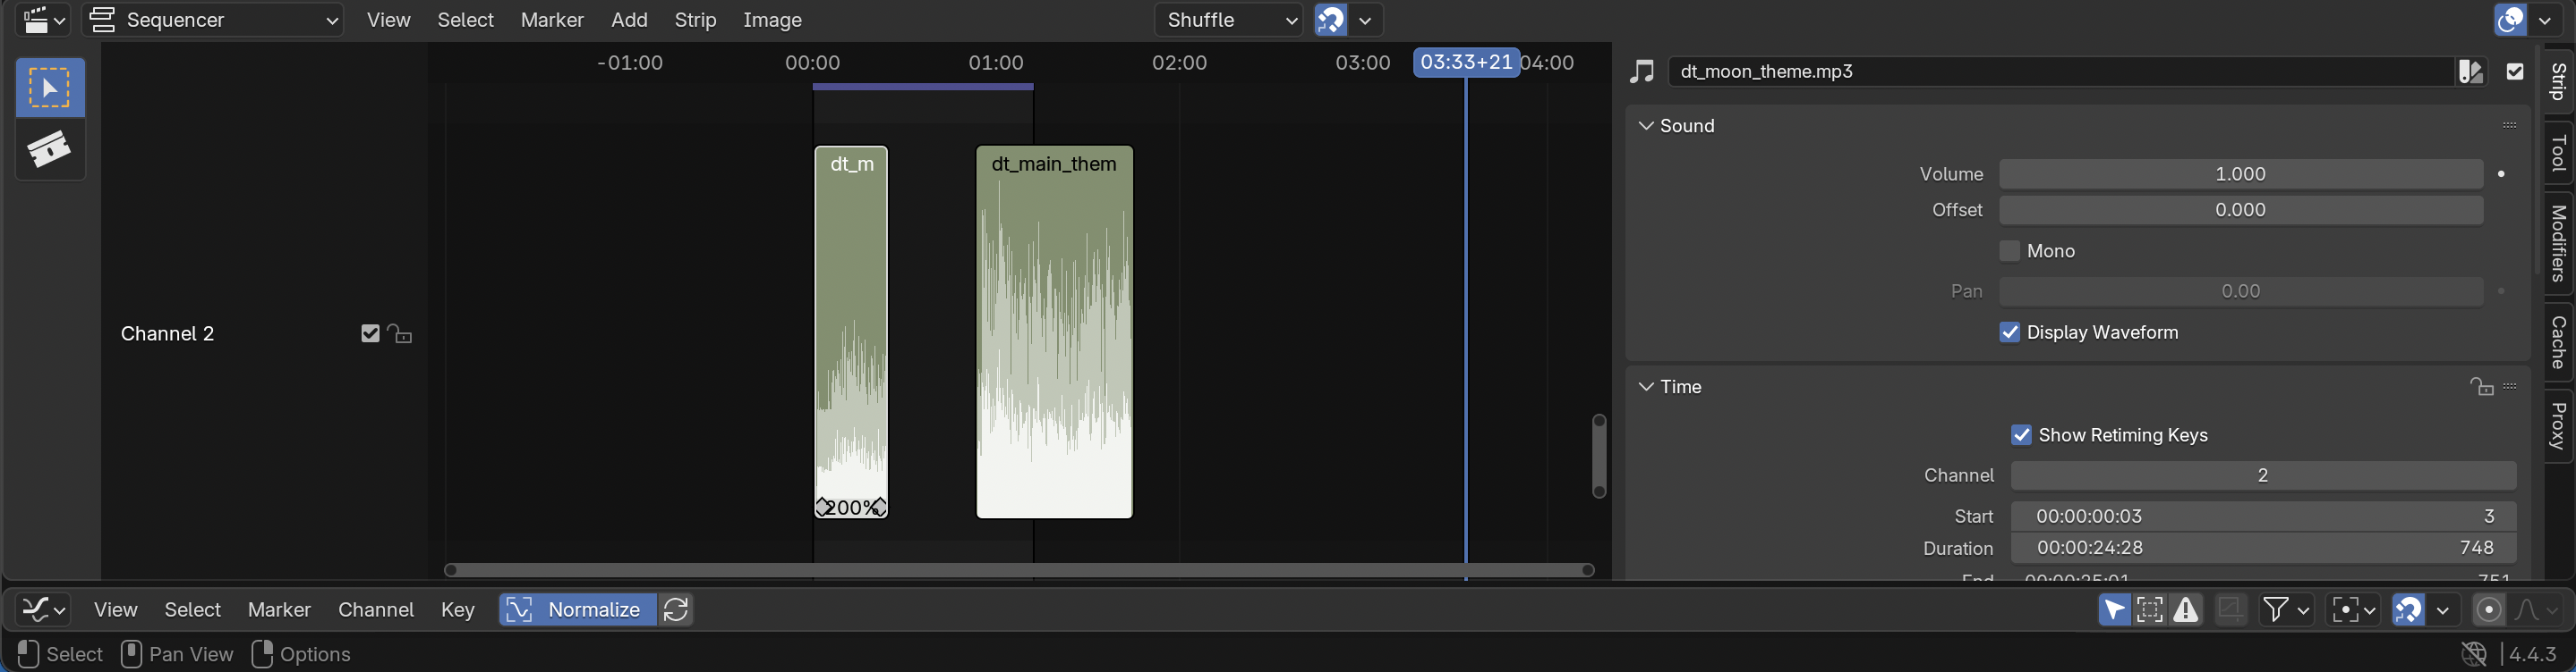Open the Marker menu in the sequencer header
The width and height of the screenshot is (2576, 672).
pyautogui.click(x=552, y=20)
